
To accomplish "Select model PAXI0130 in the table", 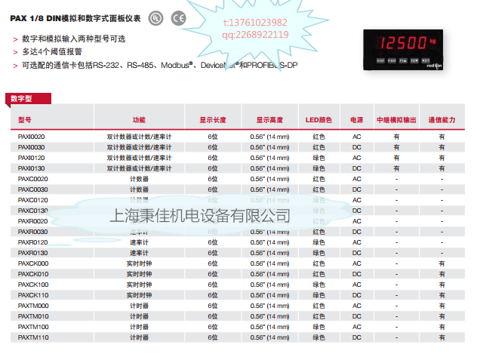I will click(31, 168).
